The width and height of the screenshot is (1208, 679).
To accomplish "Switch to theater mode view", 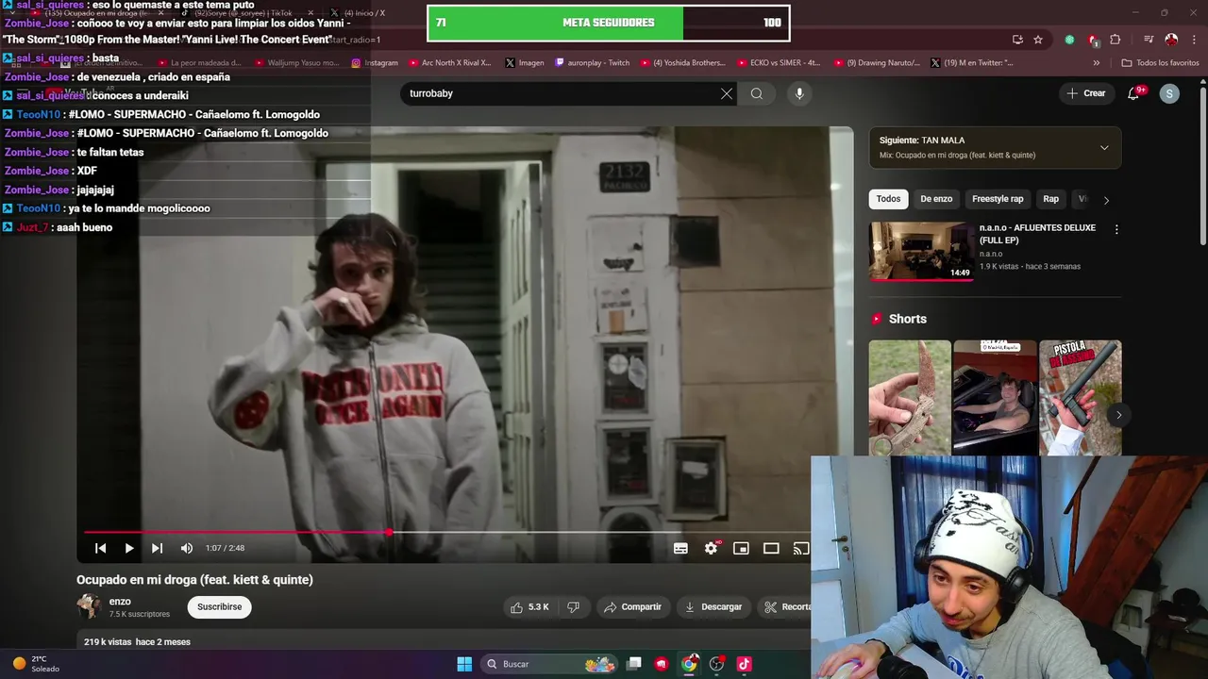I will (x=771, y=548).
